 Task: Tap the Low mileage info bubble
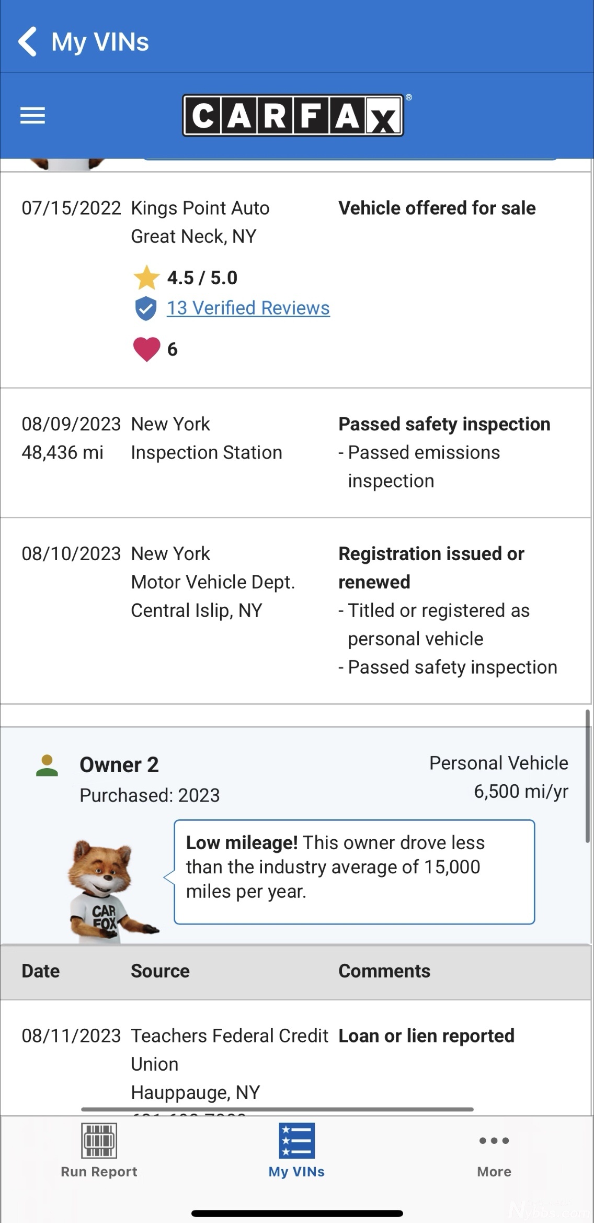point(354,872)
